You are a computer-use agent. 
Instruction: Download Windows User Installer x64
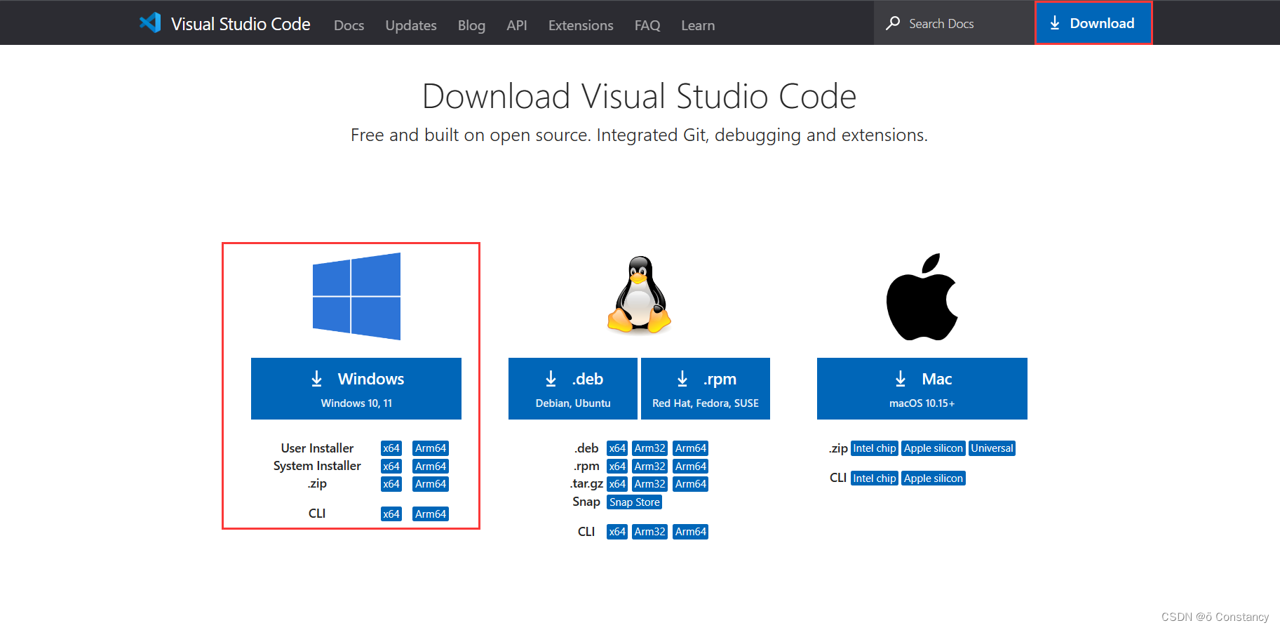coord(391,448)
